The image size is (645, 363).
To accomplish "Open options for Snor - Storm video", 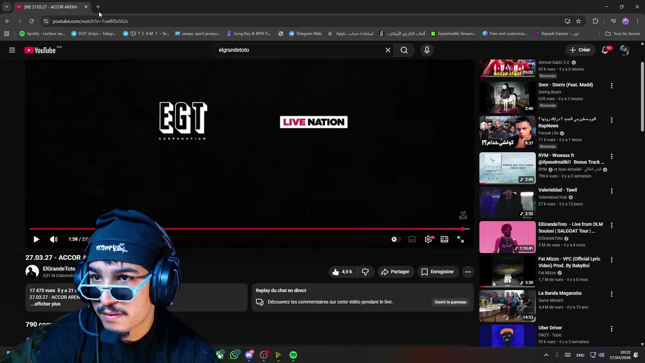I will (x=612, y=86).
